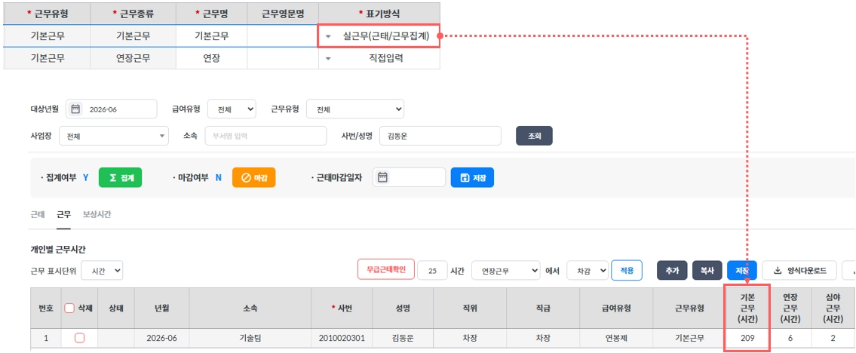The image size is (856, 353).
Task: Click the hours field showing 25
Action: 432,271
